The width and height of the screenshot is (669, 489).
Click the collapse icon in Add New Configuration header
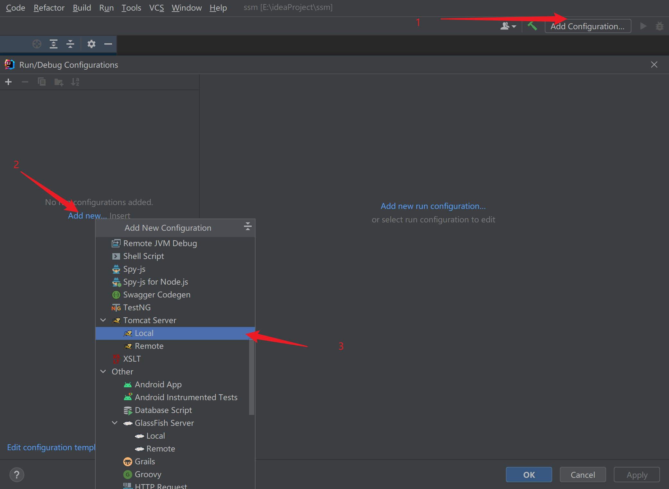coord(248,227)
